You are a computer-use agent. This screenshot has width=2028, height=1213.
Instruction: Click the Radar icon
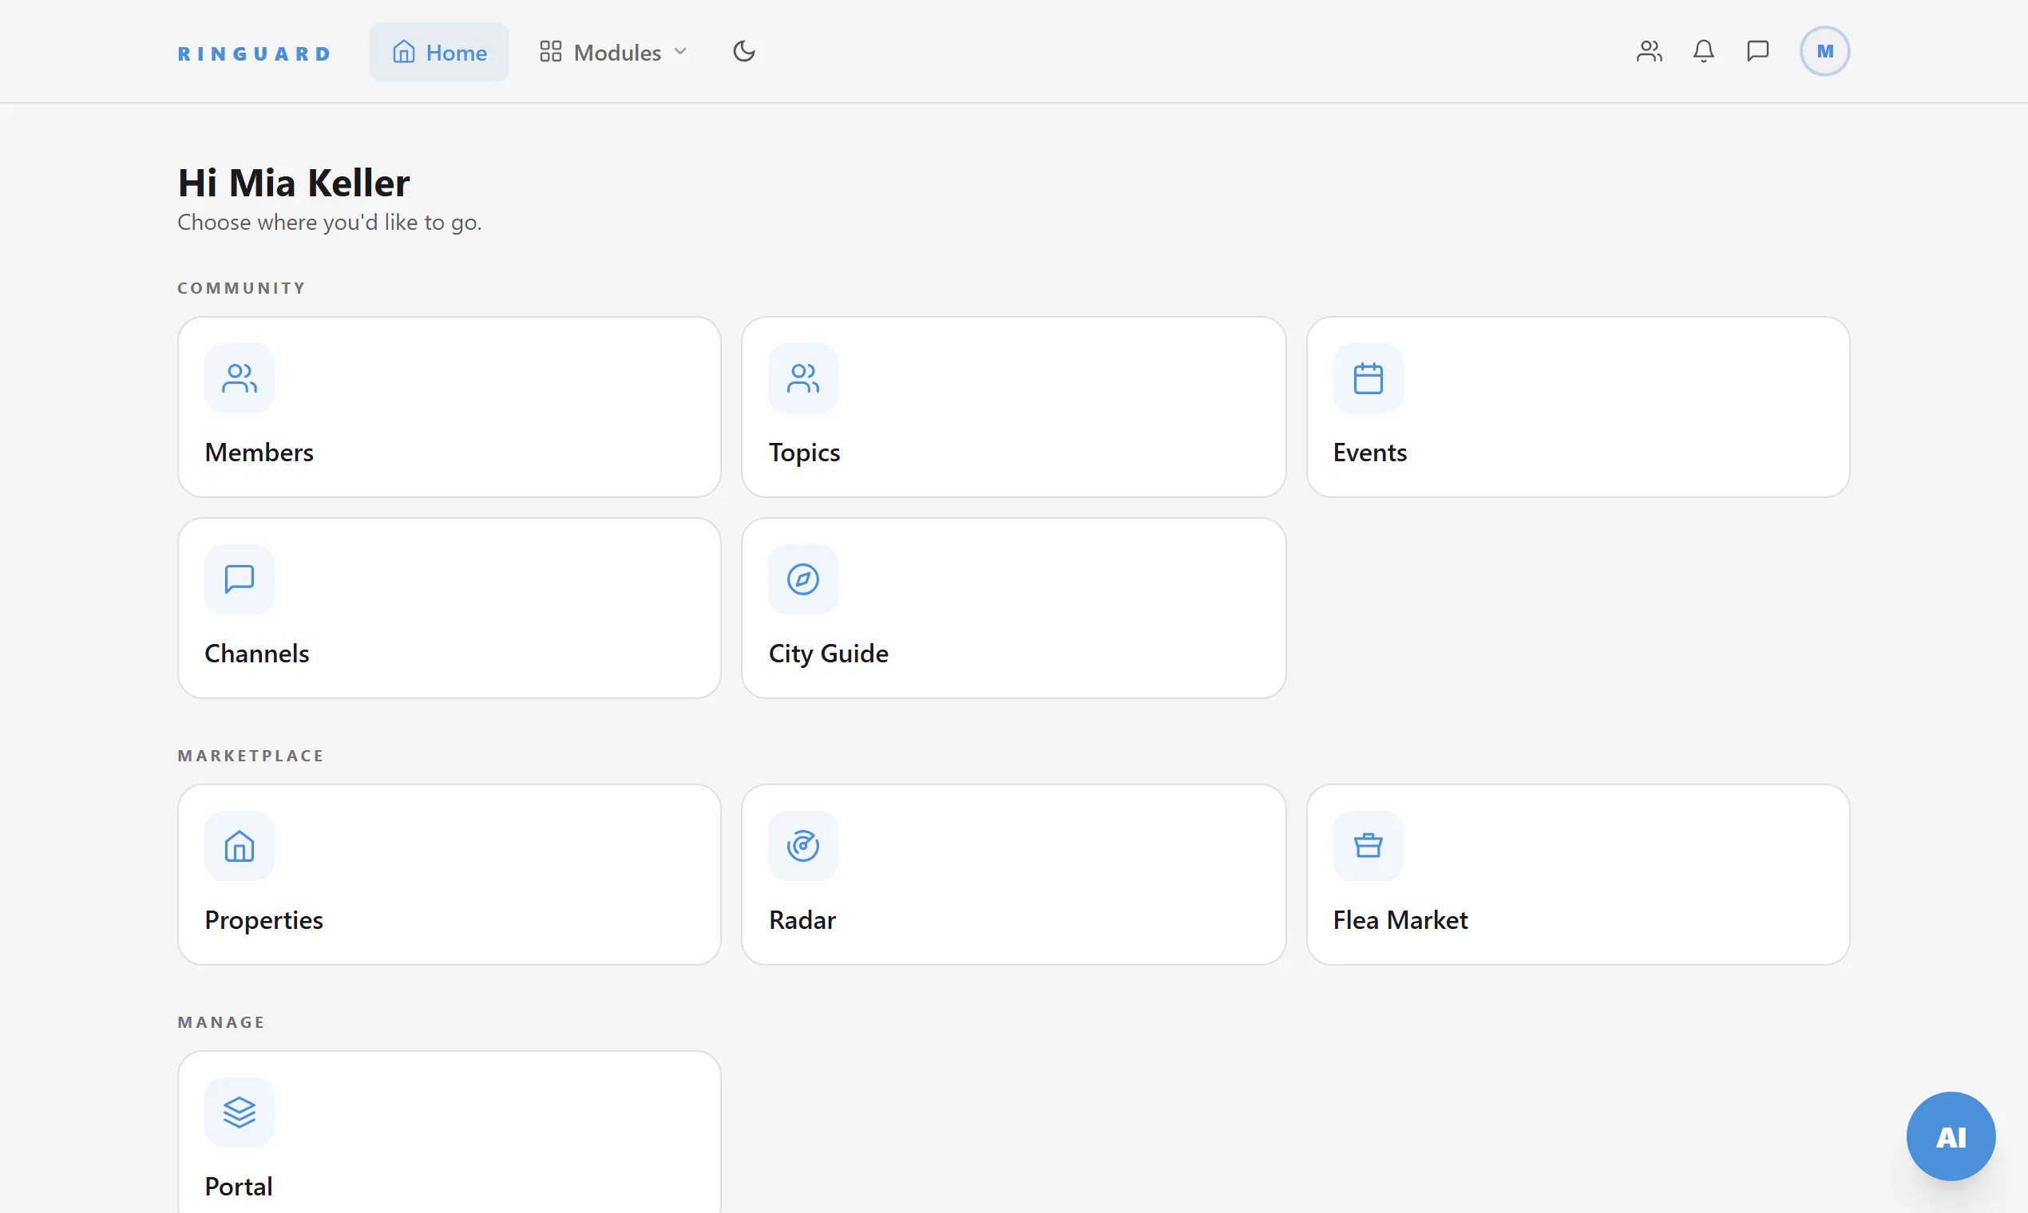(803, 846)
